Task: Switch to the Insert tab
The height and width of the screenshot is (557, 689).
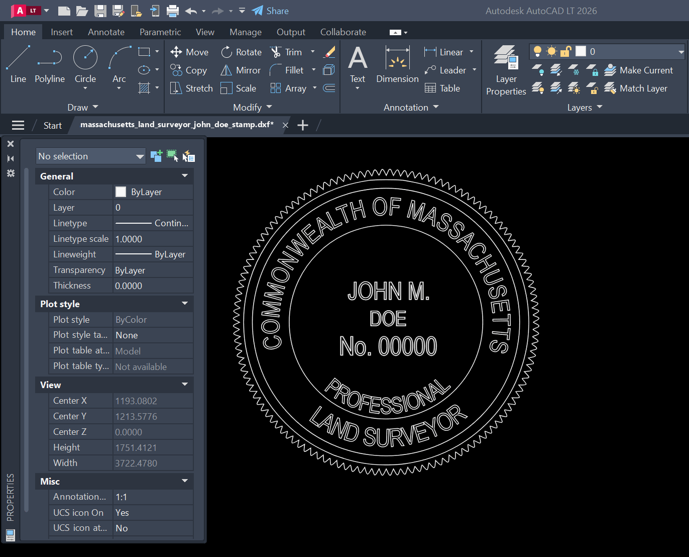Action: pyautogui.click(x=62, y=32)
